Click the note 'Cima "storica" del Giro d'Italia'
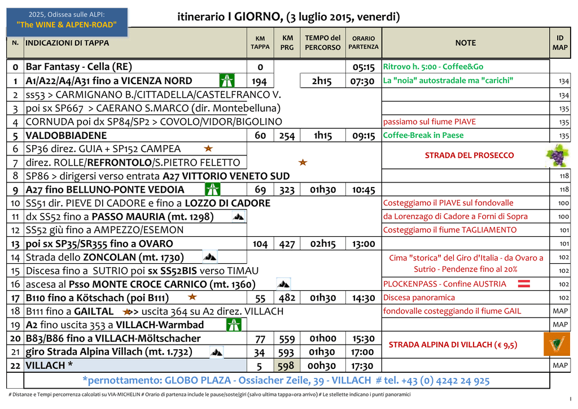Image resolution: width=578 pixels, height=409 pixels. click(466, 263)
